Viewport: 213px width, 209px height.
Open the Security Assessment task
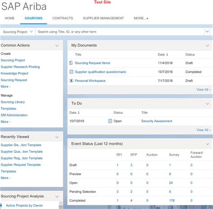[x=157, y=121]
